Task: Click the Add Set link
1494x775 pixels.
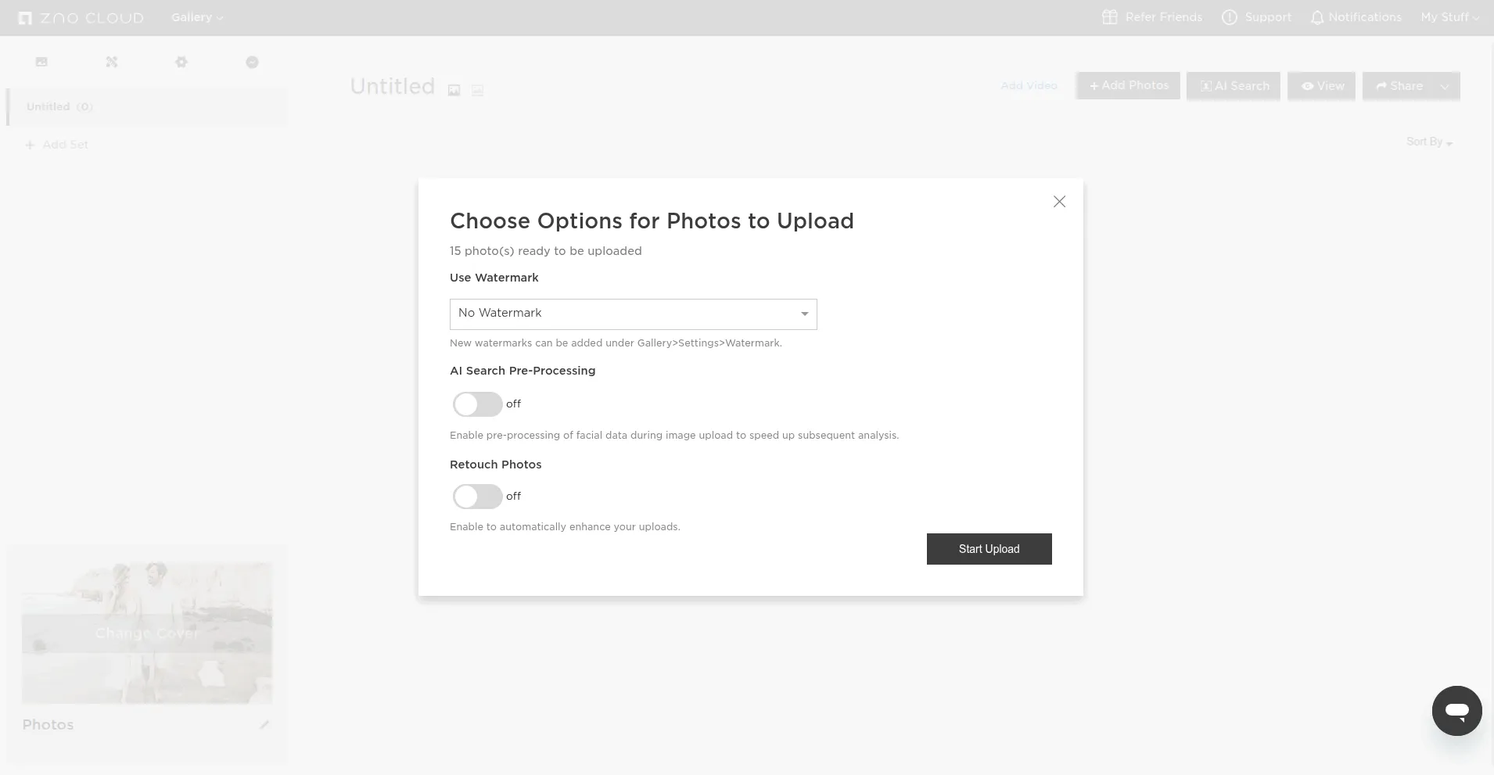Action: coord(56,144)
